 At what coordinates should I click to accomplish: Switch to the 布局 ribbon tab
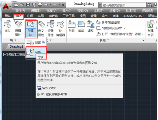(41, 16)
